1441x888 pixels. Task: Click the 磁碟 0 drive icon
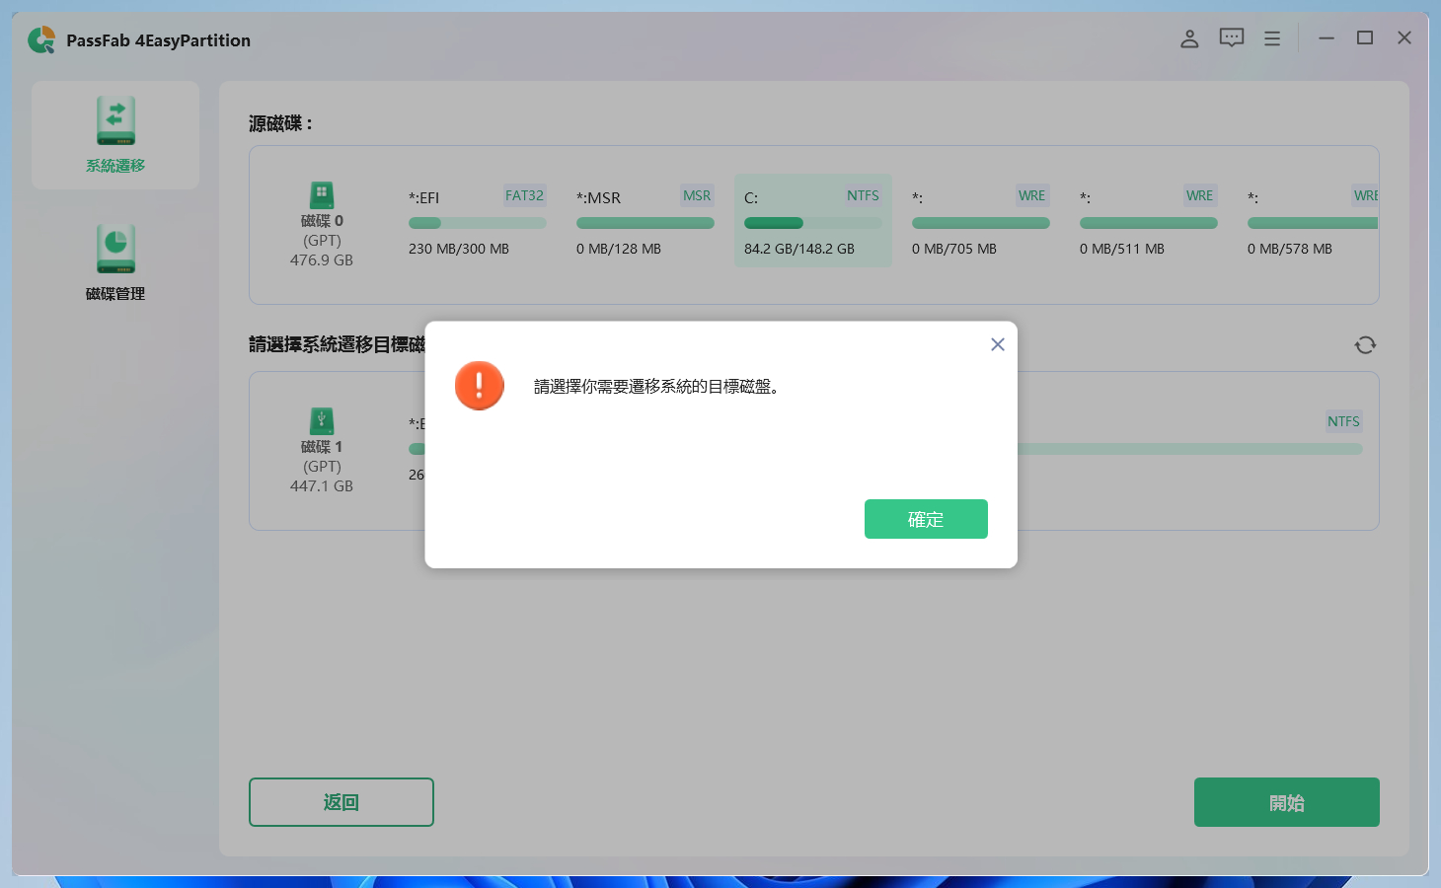pos(322,195)
